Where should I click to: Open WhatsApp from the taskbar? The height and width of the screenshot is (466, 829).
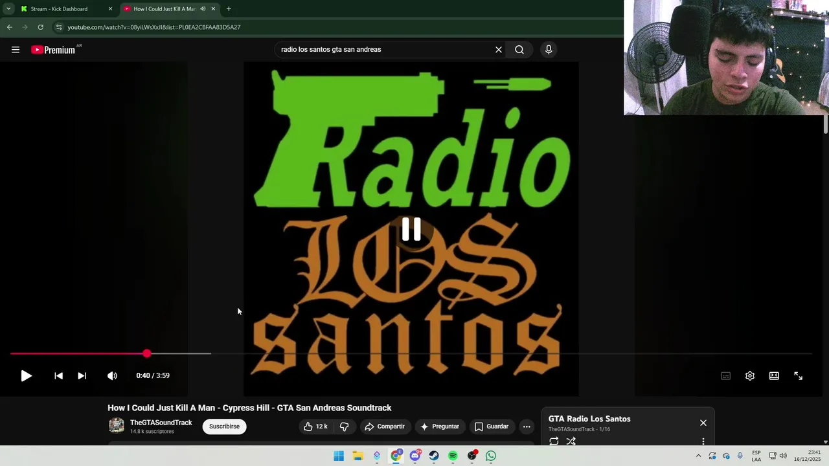pyautogui.click(x=491, y=456)
